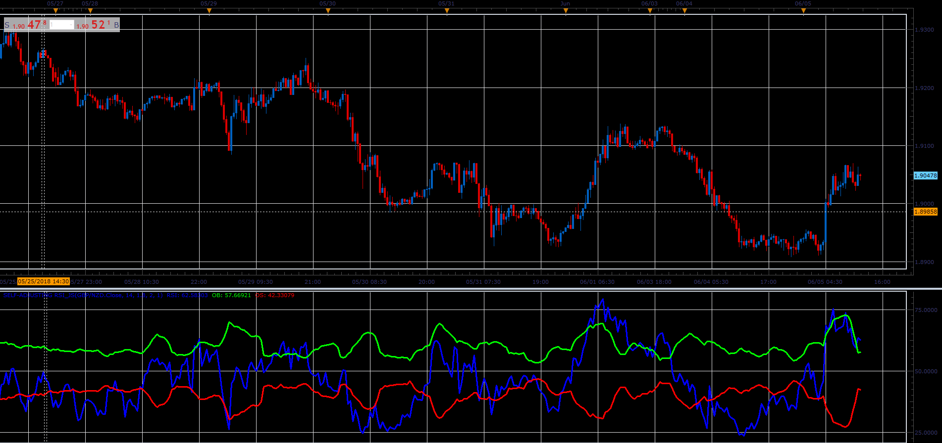Screen dimensions: 942x443
Task: Click the 06/03 18:00 time axis label
Action: point(654,282)
